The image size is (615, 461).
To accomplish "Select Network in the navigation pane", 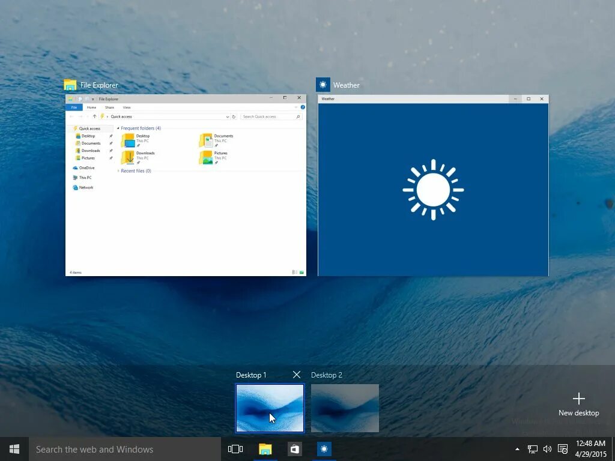I will pos(83,187).
